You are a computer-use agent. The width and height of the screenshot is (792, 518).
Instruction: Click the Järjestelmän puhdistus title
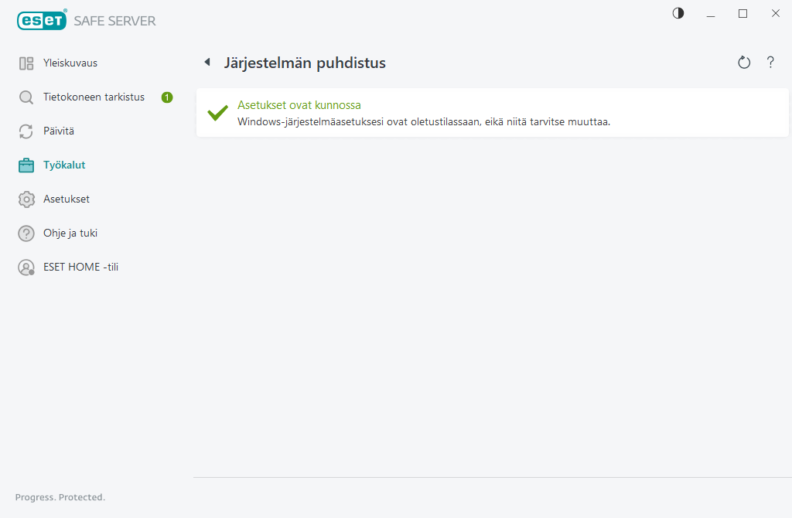pos(305,63)
